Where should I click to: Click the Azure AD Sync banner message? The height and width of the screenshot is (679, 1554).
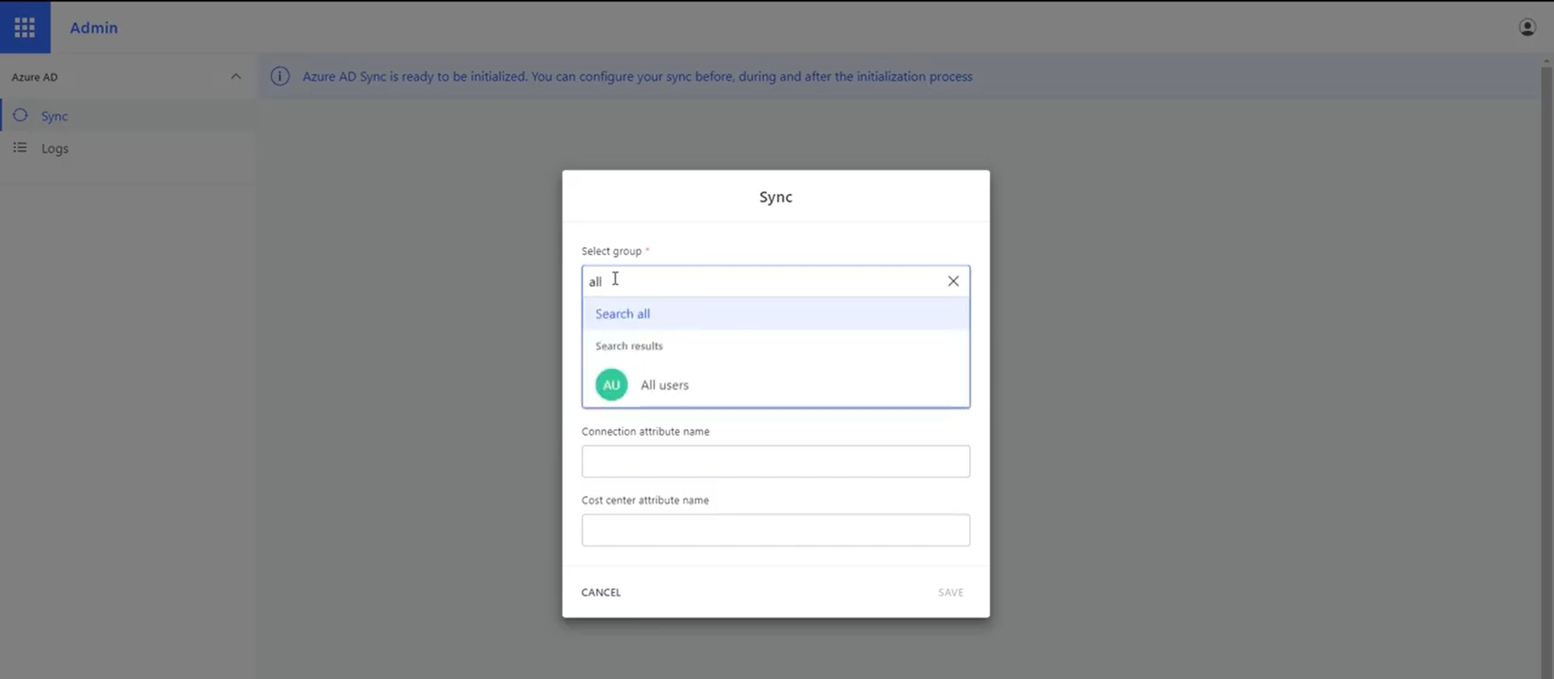[638, 76]
